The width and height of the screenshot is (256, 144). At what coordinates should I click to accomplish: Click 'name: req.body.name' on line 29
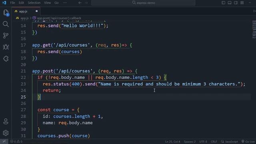tap(68, 123)
